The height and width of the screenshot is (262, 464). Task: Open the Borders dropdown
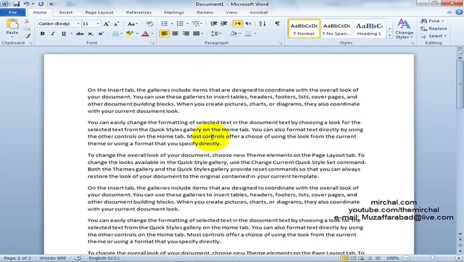click(255, 33)
